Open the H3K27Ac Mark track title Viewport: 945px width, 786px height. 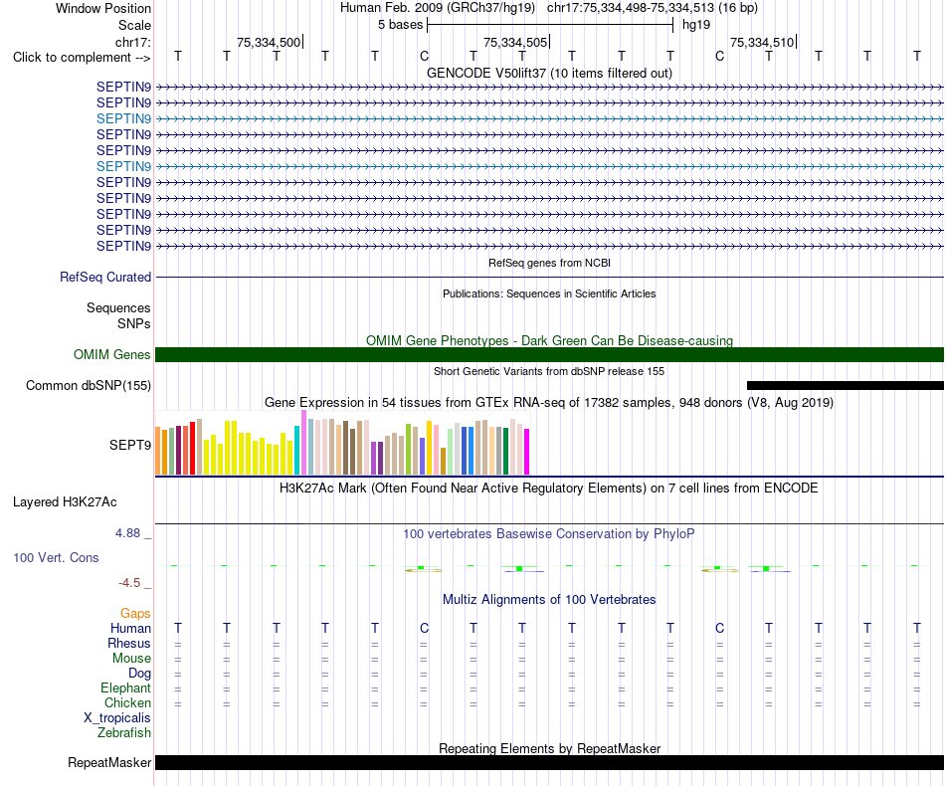(x=549, y=488)
